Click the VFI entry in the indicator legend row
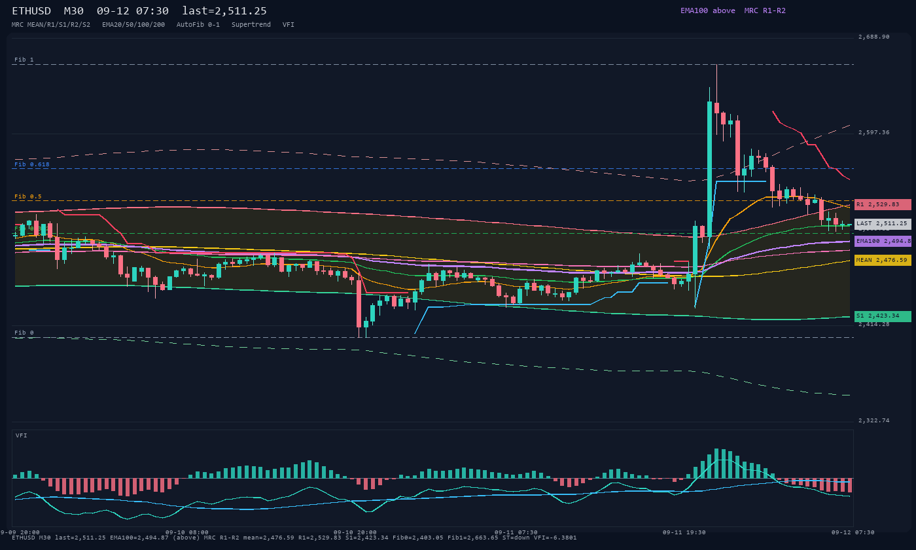The height and width of the screenshot is (550, 916). 289,24
